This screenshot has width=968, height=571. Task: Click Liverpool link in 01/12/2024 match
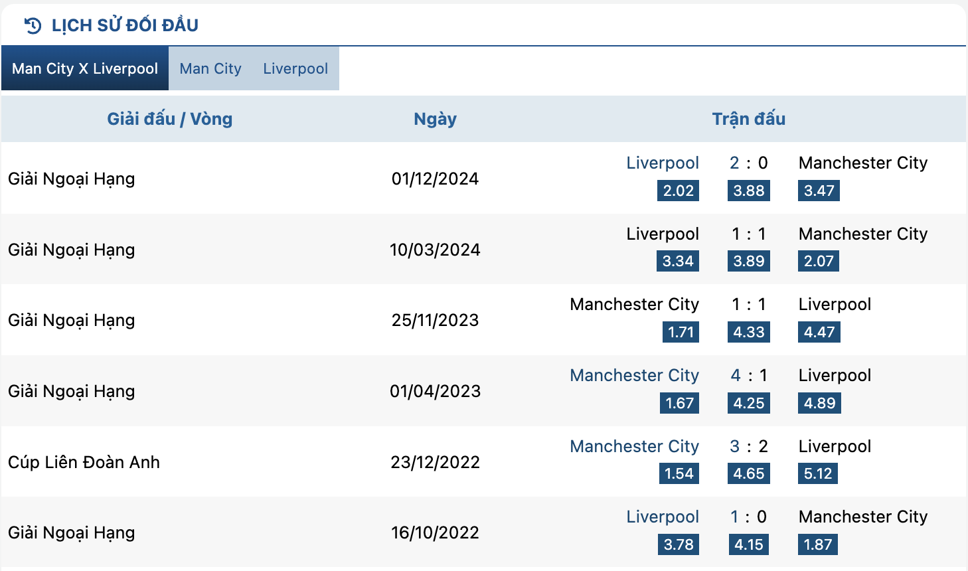pos(662,163)
